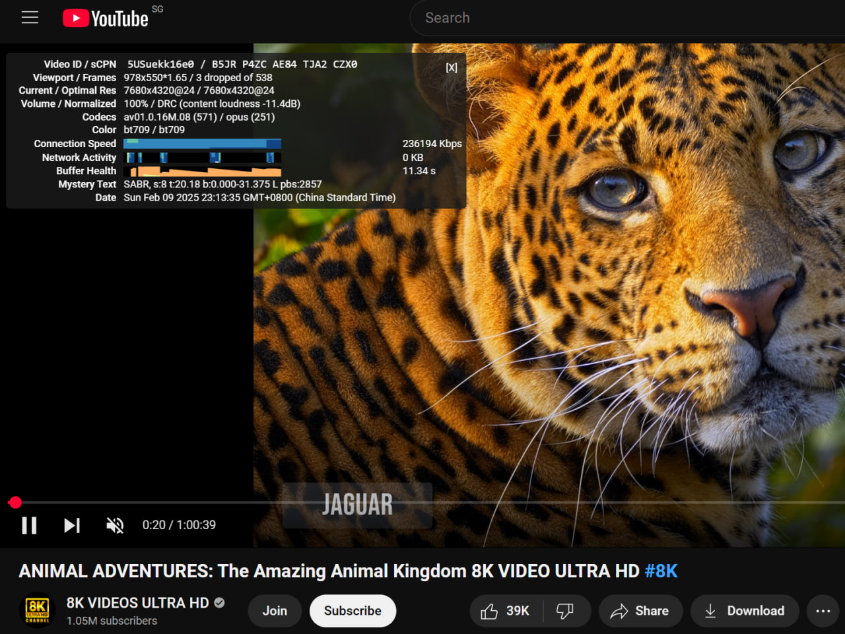845x634 pixels.
Task: Click the Color bt709 / bt709 value
Action: (154, 130)
